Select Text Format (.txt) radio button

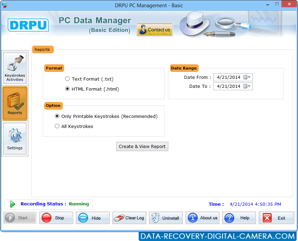tap(68, 79)
